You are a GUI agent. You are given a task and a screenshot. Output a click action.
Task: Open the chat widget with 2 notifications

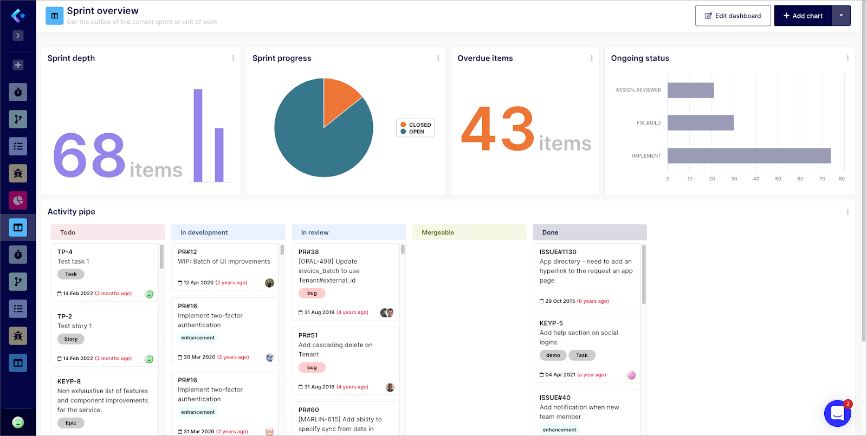pyautogui.click(x=837, y=414)
